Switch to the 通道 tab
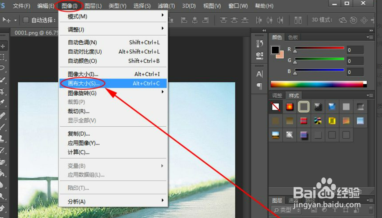Image resolution: width=382 pixels, height=218 pixels. 293,200
